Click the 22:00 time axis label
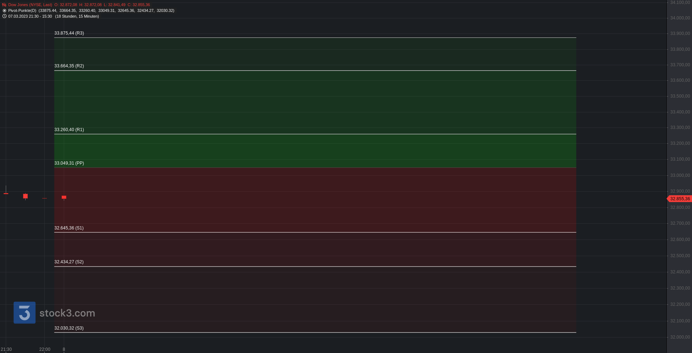Viewport: 692px width, 353px height. (x=45, y=349)
